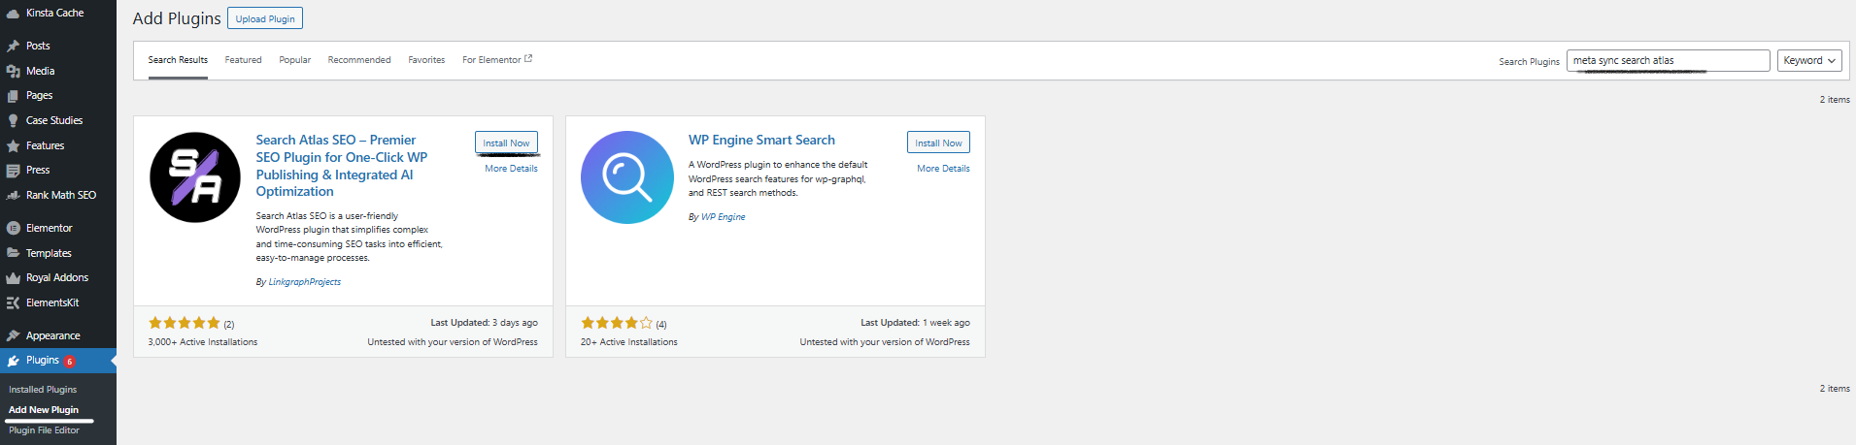Click "Last Updated: 1 week ago" text
1856x445 pixels.
(x=915, y=323)
